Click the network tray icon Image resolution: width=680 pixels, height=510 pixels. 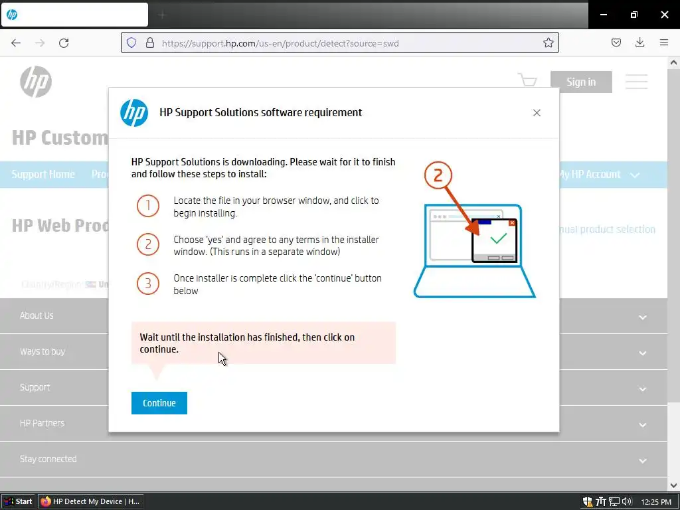pyautogui.click(x=614, y=502)
